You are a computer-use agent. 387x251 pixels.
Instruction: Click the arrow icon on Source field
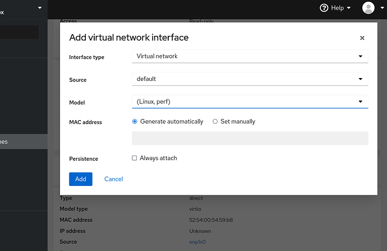pyautogui.click(x=360, y=79)
